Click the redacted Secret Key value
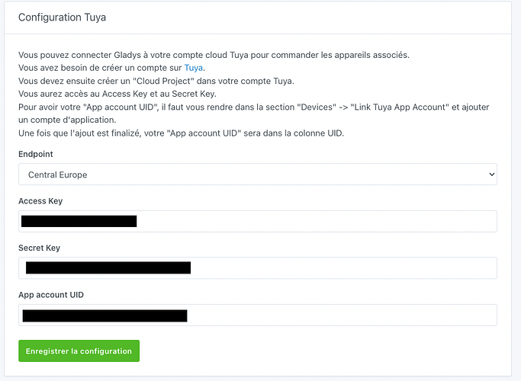This screenshot has height=381, width=521. coord(108,268)
